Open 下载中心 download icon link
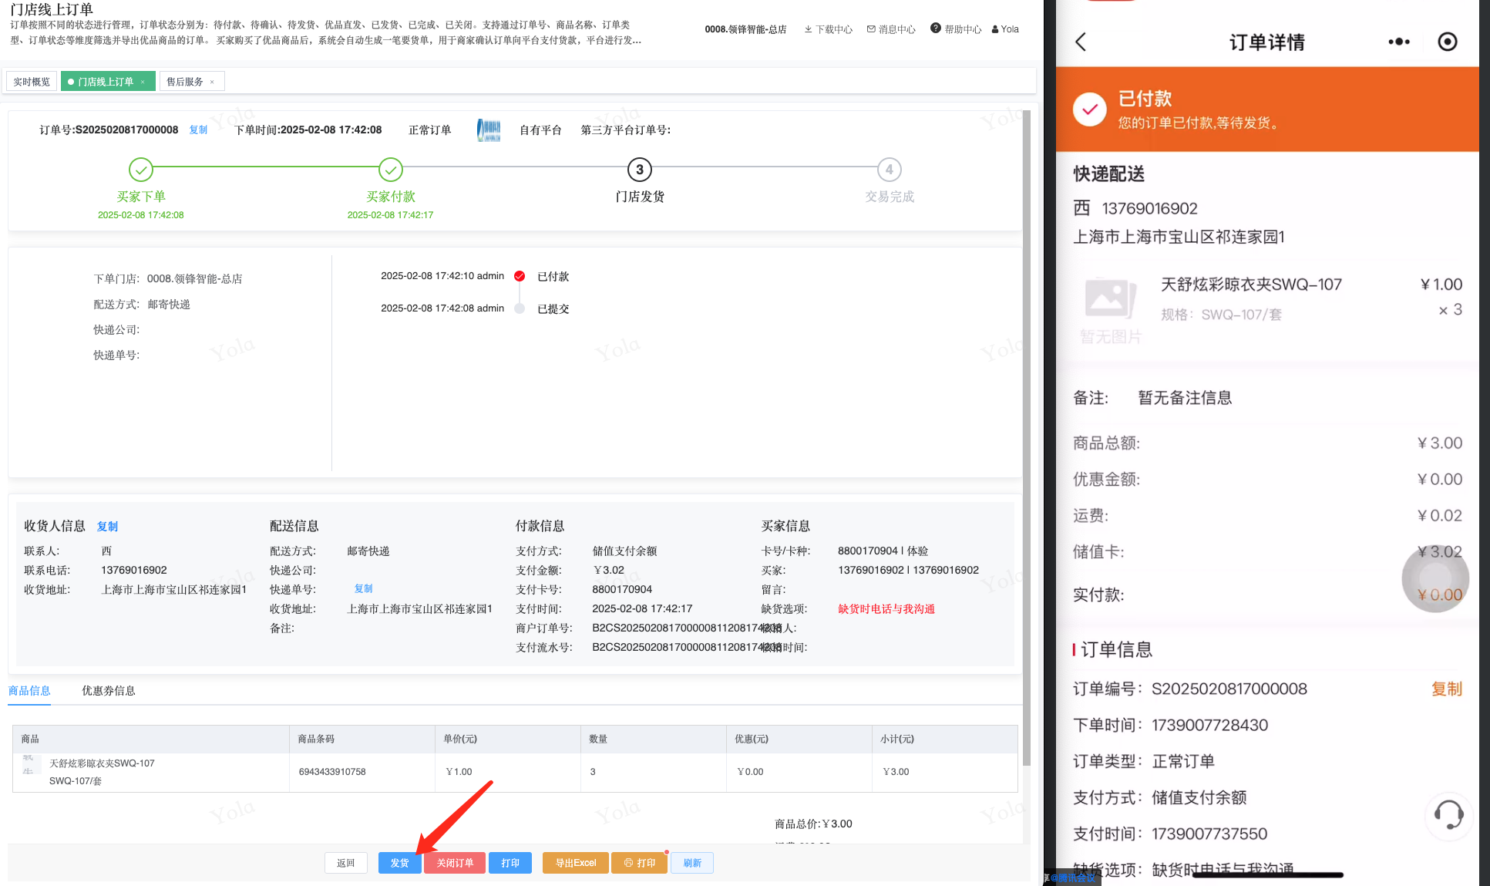This screenshot has width=1490, height=886. (x=828, y=29)
